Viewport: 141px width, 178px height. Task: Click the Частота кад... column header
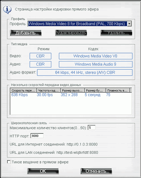point(49,91)
